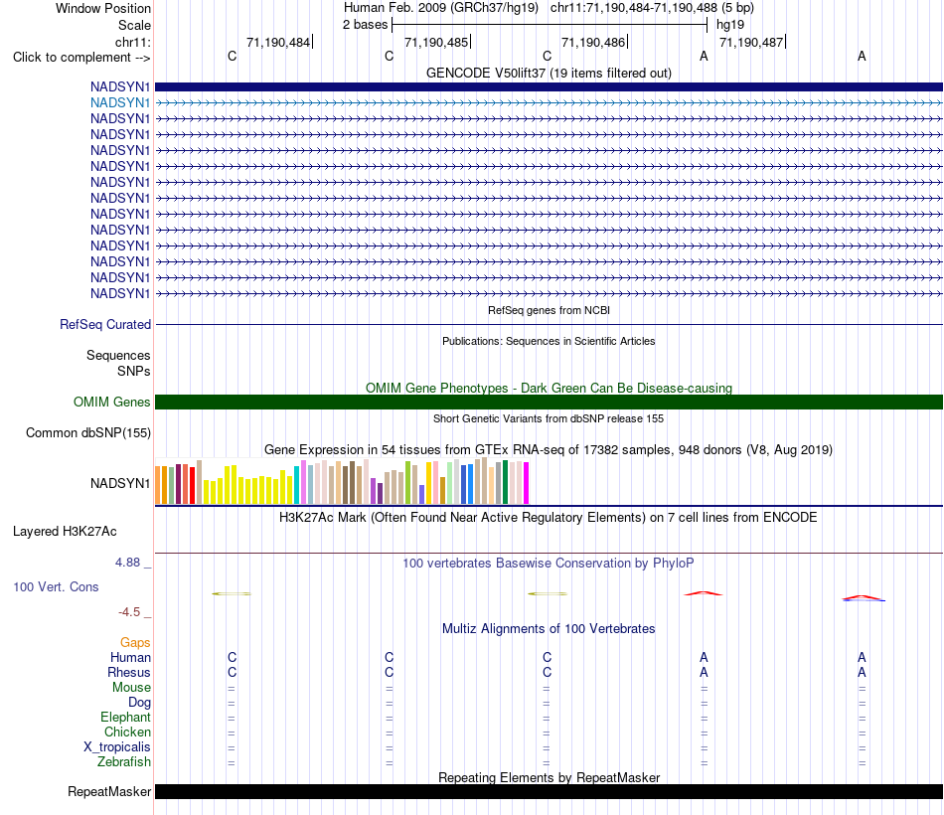Click the RepeatMasker side label

[109, 791]
